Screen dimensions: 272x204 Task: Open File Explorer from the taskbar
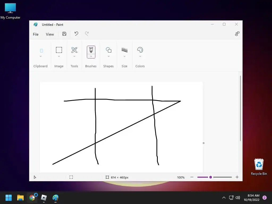coord(20,198)
